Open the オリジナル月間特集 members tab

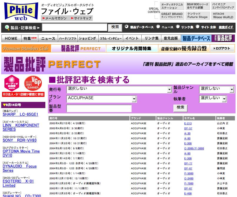pyautogui.click(x=132, y=48)
